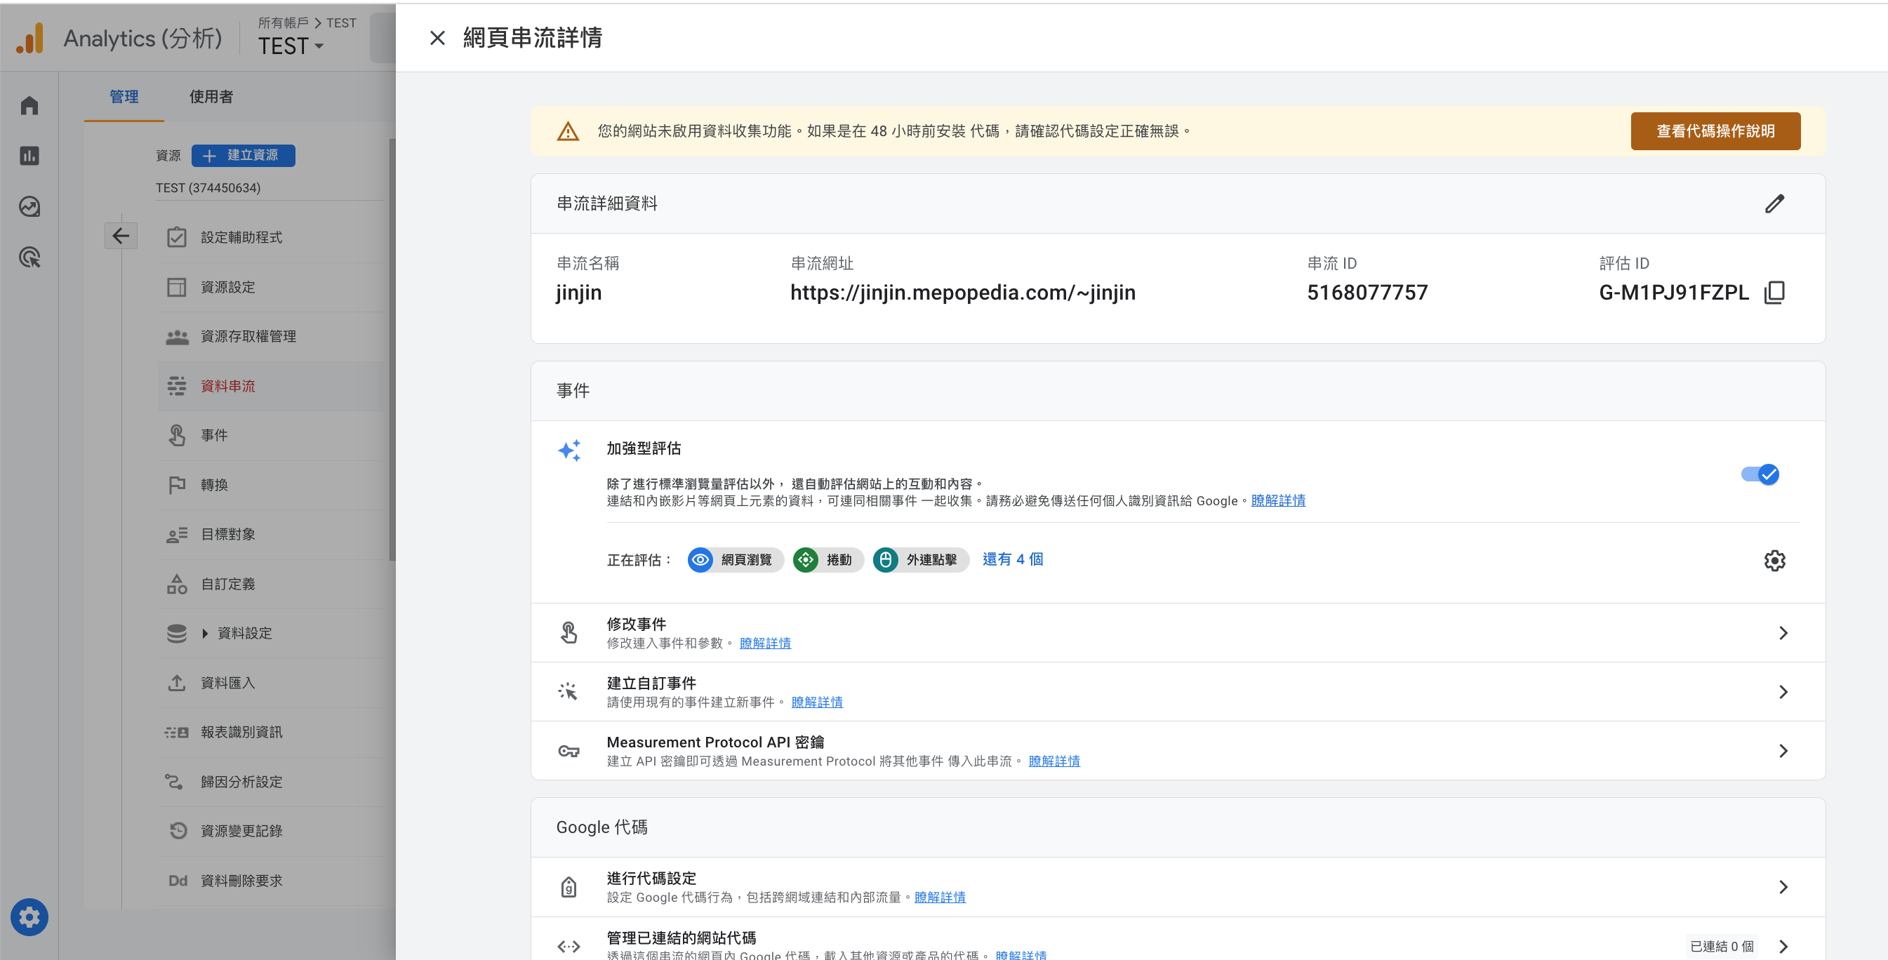
Task: Expand the 資料設定 submenu triangle
Action: coord(205,633)
